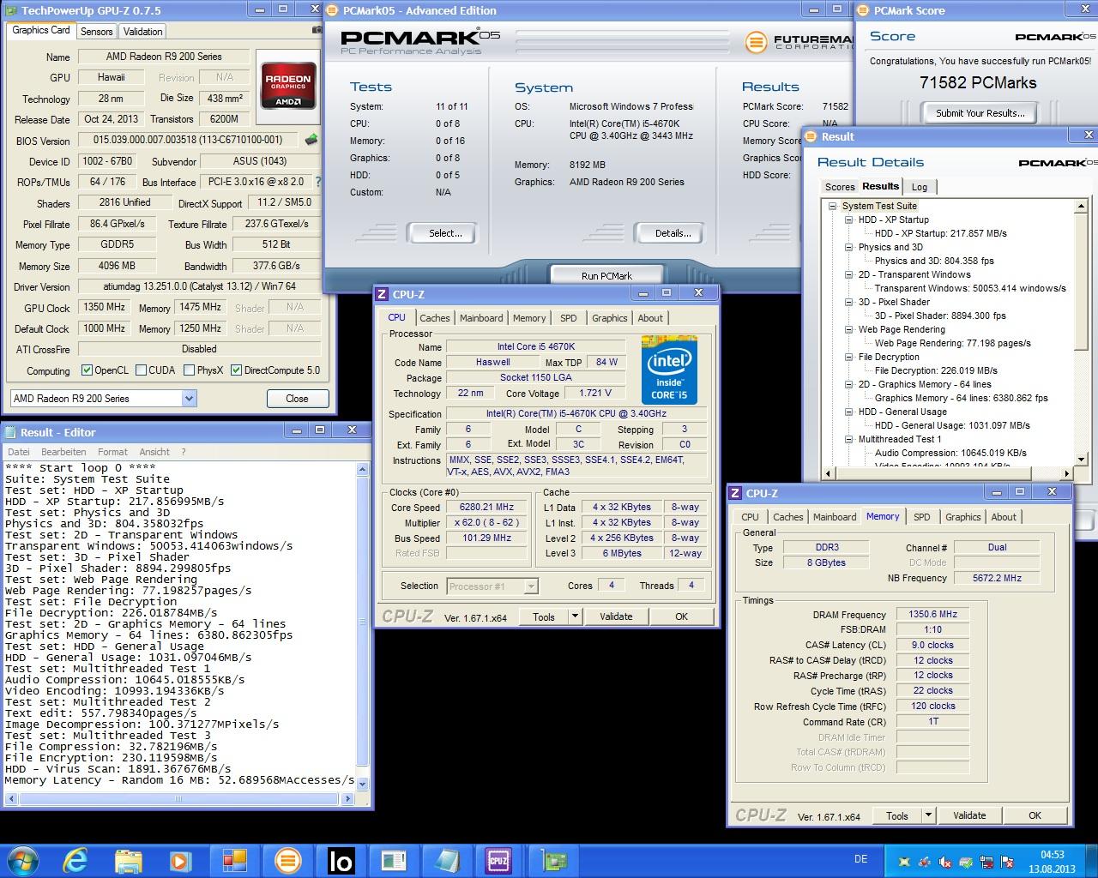Toggle the DirectCompute 5.0 checkbox
Viewport: 1098px width, 878px height.
point(236,370)
